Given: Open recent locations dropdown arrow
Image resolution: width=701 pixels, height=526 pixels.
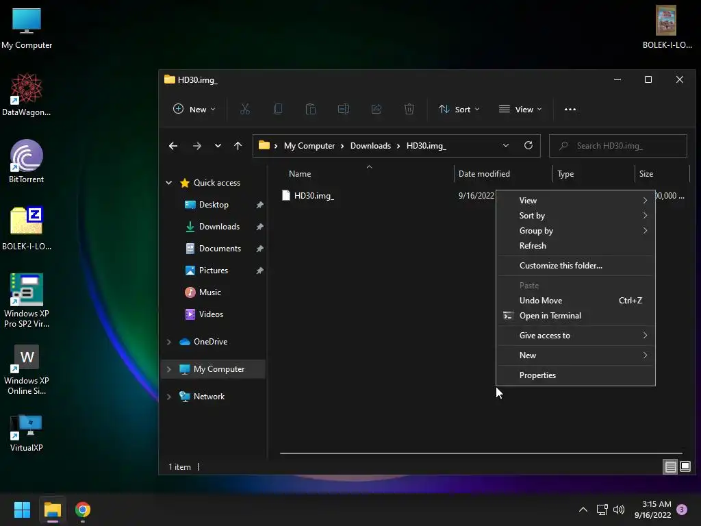Looking at the screenshot, I should tap(218, 146).
